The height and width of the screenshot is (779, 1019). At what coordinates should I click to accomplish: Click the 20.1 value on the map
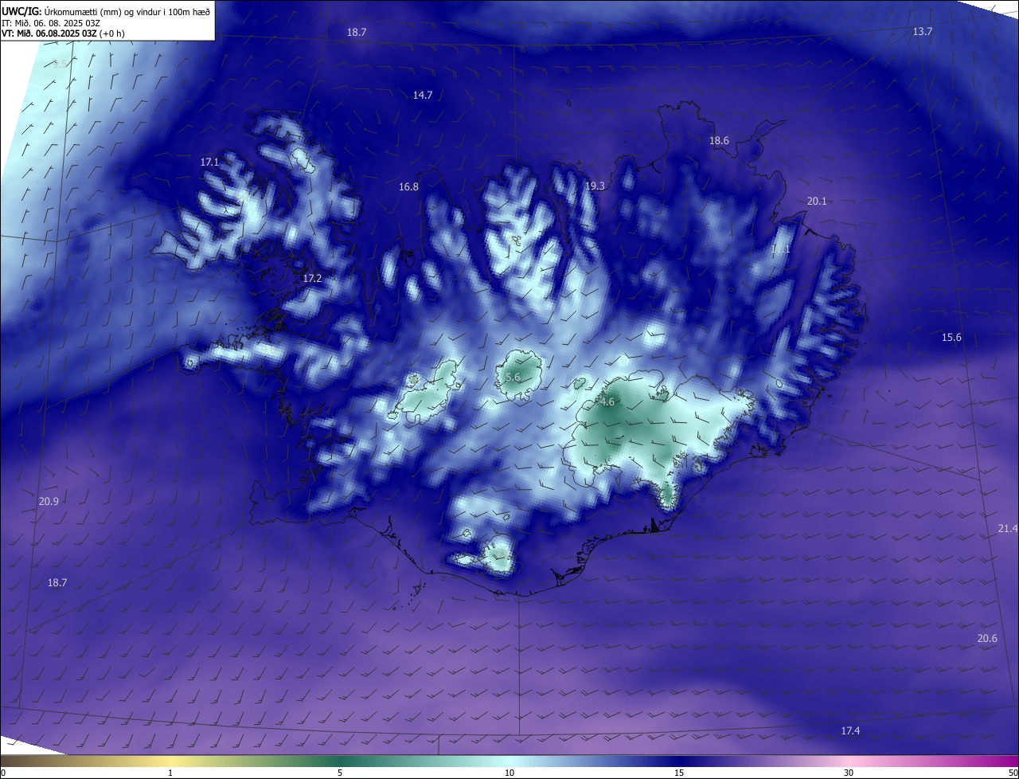tap(817, 201)
